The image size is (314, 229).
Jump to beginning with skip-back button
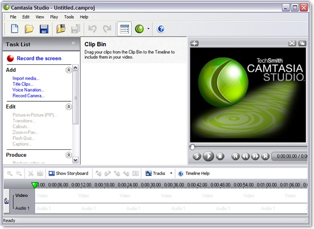(x=235, y=156)
